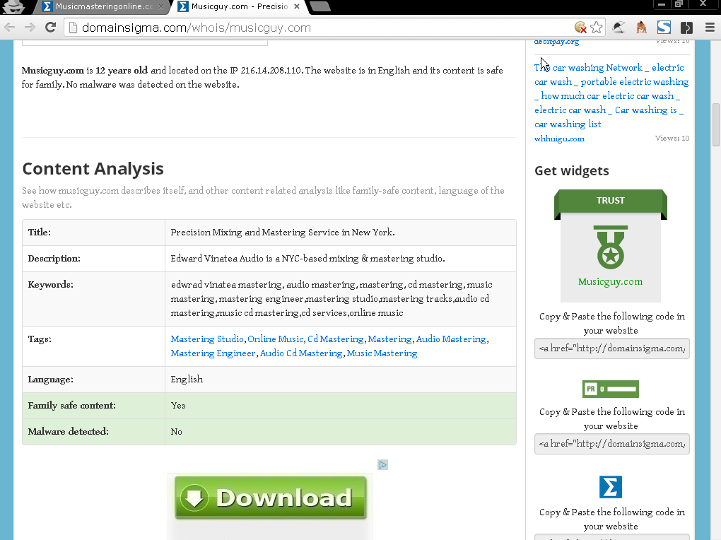Click the browser forward arrow
This screenshot has height=540, width=721.
pyautogui.click(x=30, y=28)
